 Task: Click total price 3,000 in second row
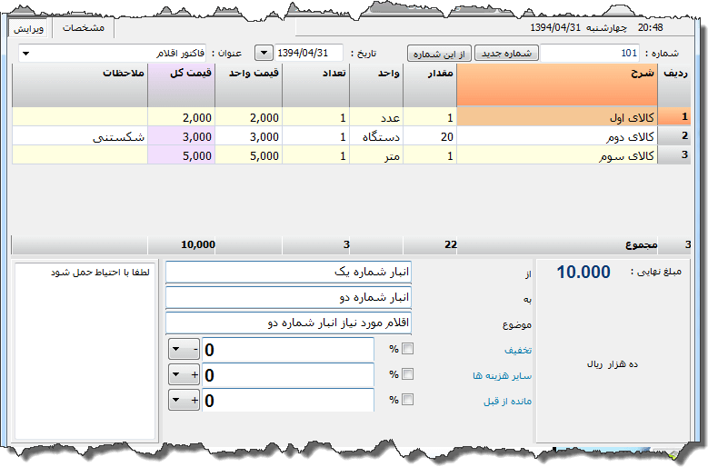tap(182, 135)
